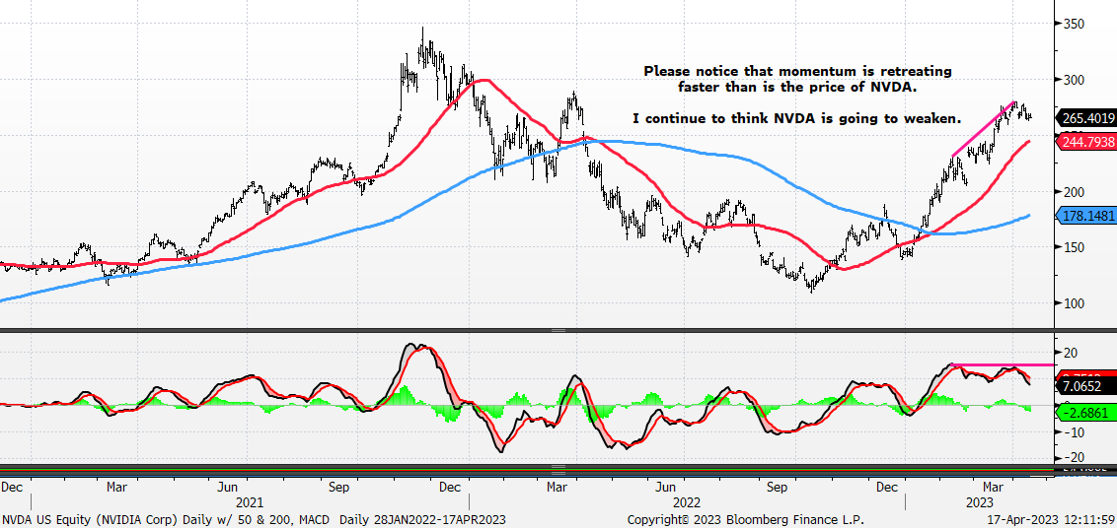This screenshot has width=1117, height=528.
Task: Click the 20 label on MACD axis
Action: coord(1070,353)
